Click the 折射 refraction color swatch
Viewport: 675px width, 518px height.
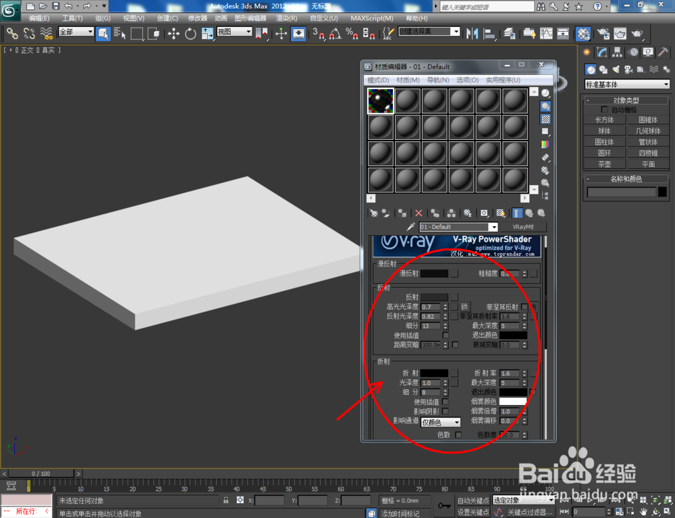[x=434, y=373]
